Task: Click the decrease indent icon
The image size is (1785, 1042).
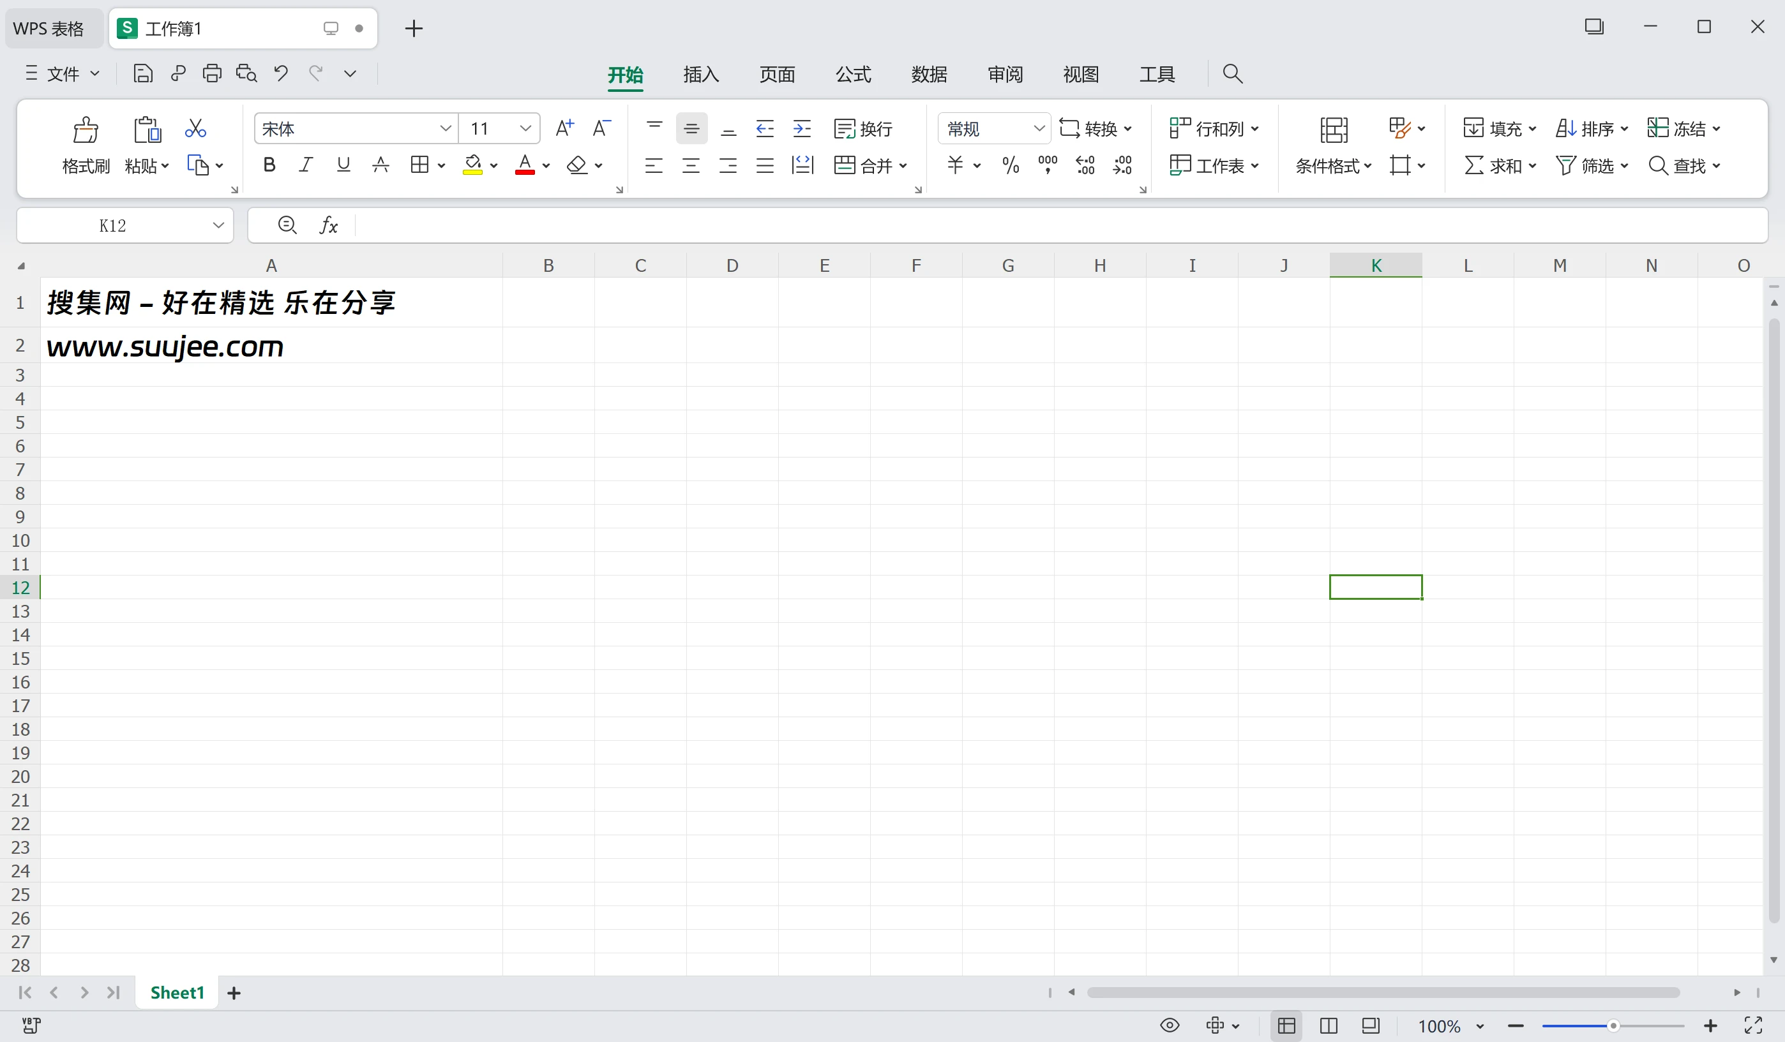Action: 765,129
